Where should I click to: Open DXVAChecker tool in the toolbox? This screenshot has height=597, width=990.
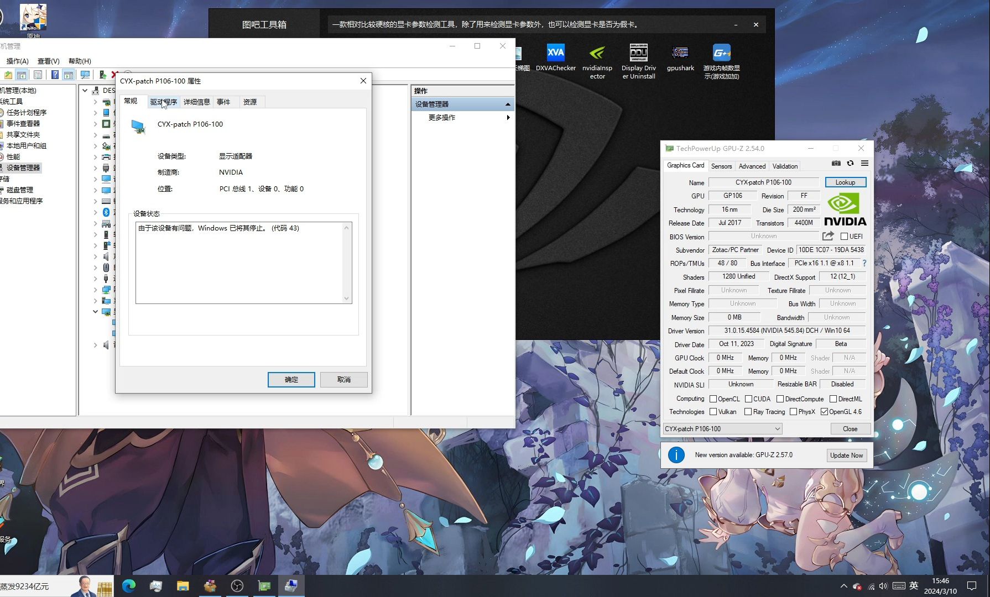pos(556,57)
